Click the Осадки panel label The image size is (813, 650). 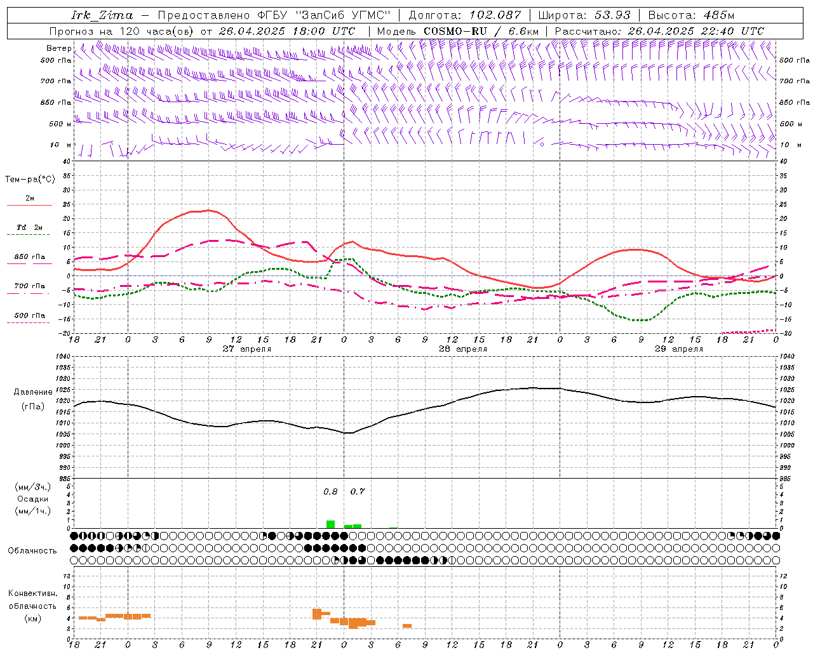pyautogui.click(x=33, y=499)
